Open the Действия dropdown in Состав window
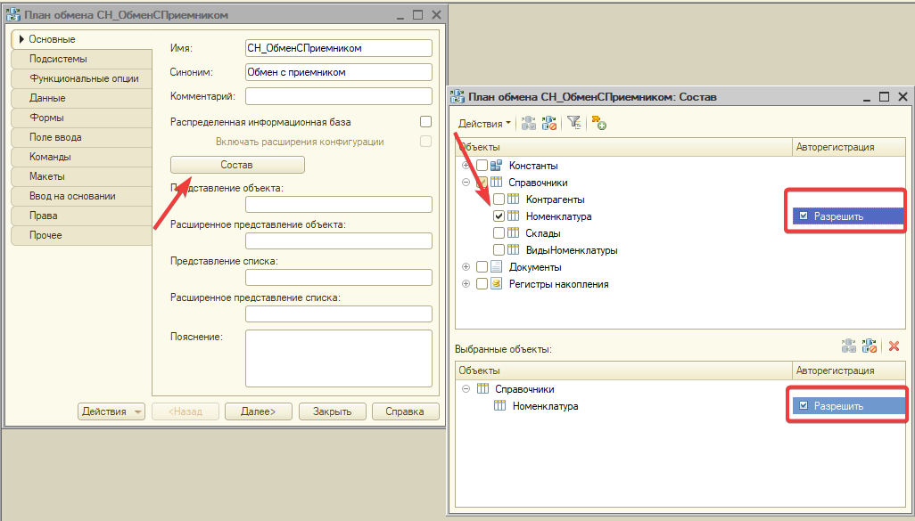 pos(484,124)
